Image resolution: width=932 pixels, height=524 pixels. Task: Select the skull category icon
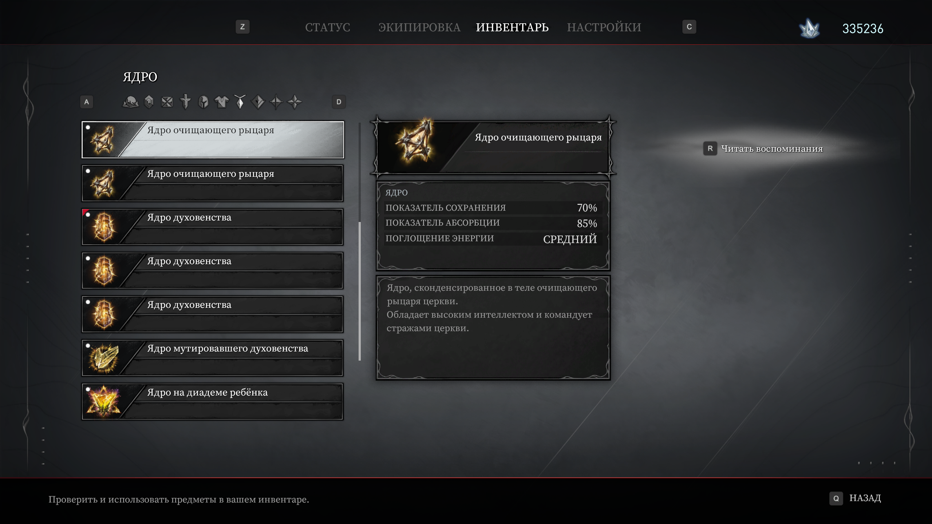click(130, 102)
